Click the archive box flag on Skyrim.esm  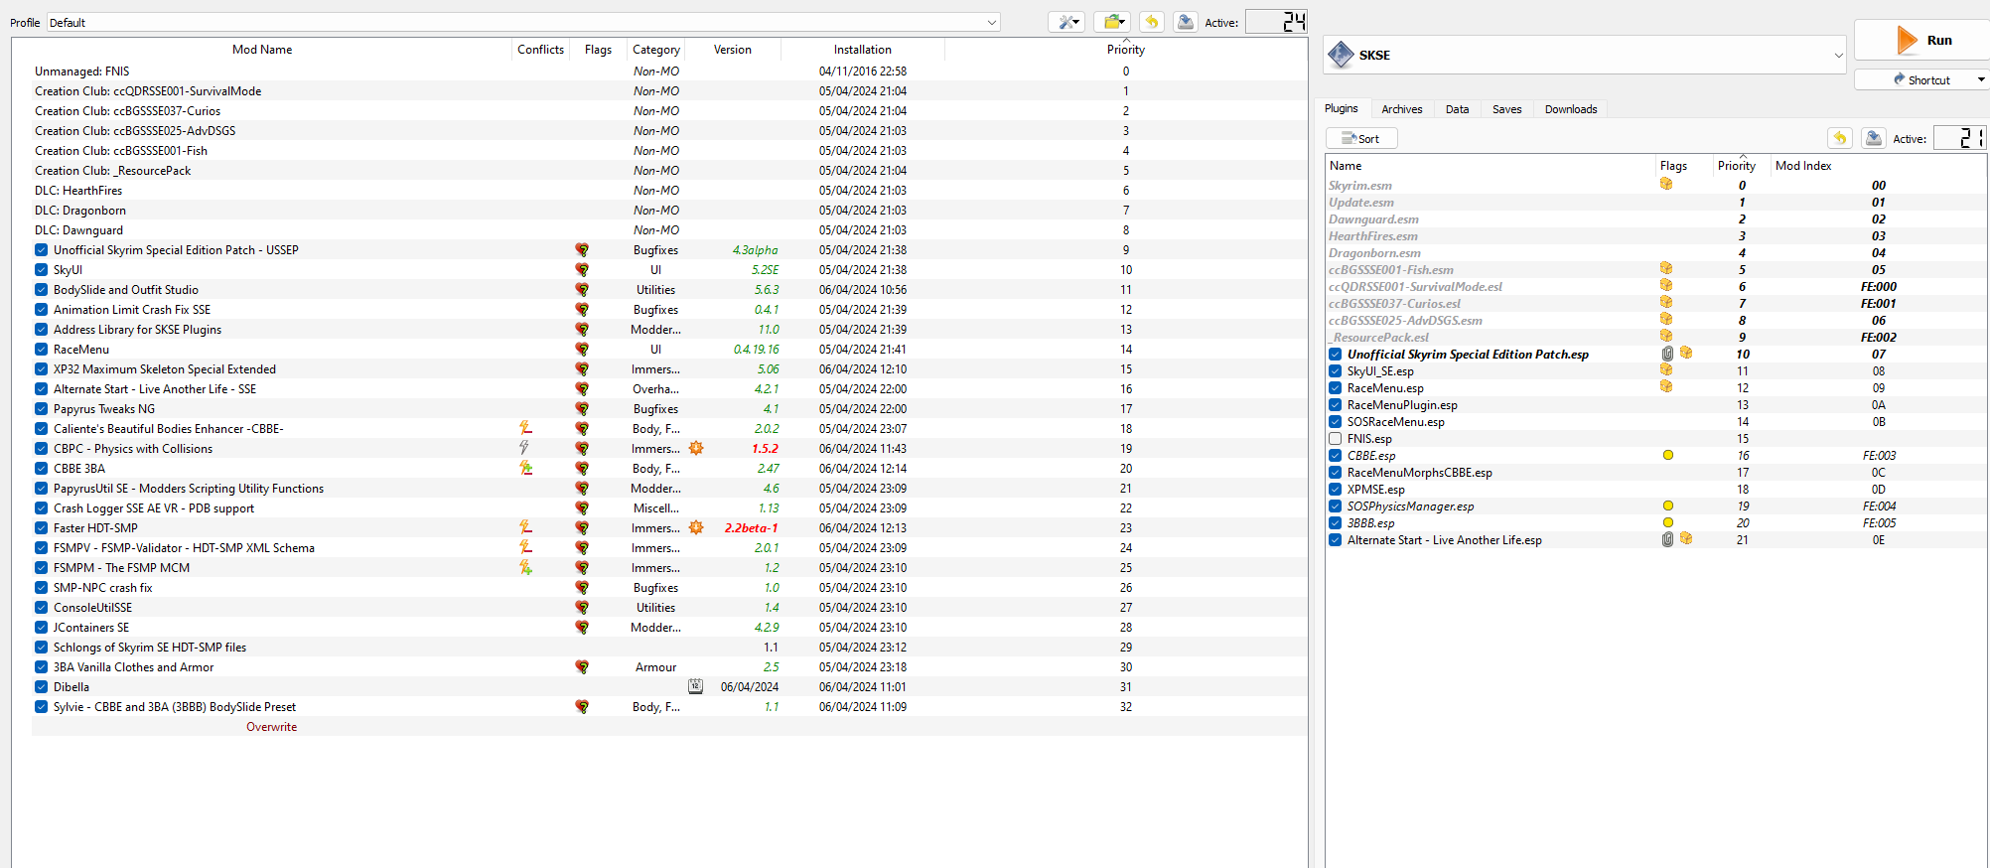(x=1666, y=184)
